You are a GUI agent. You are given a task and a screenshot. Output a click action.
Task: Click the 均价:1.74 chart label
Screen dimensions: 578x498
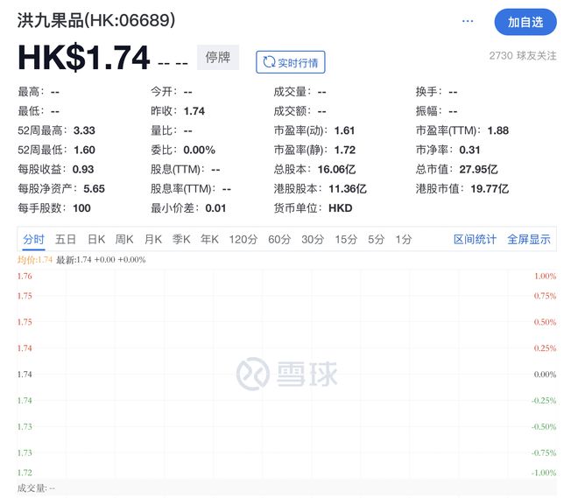35,260
